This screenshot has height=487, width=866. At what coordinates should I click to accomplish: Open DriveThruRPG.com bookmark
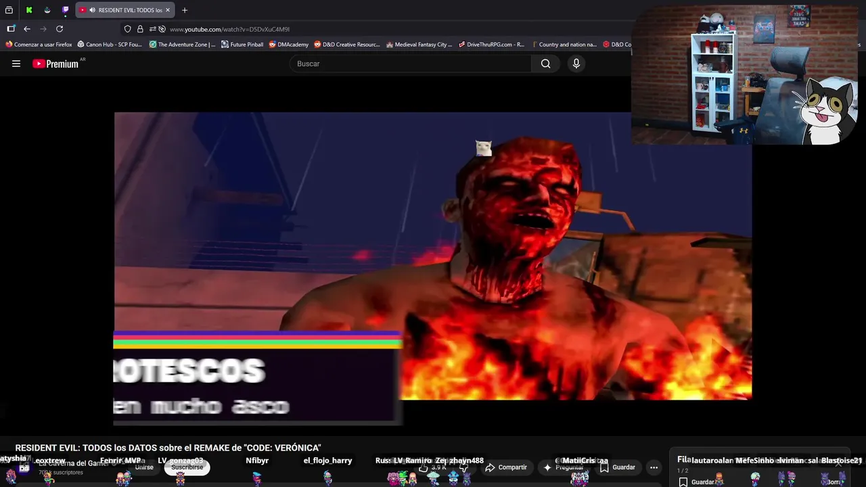click(x=491, y=45)
